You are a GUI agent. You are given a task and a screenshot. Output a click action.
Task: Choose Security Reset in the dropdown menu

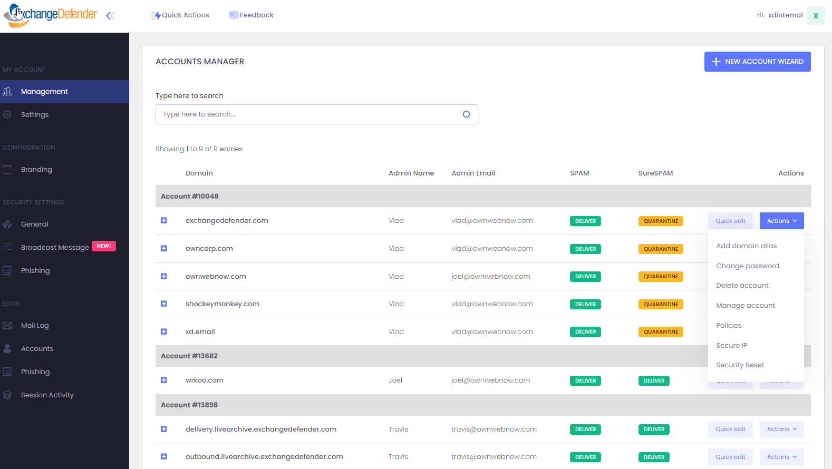[740, 365]
